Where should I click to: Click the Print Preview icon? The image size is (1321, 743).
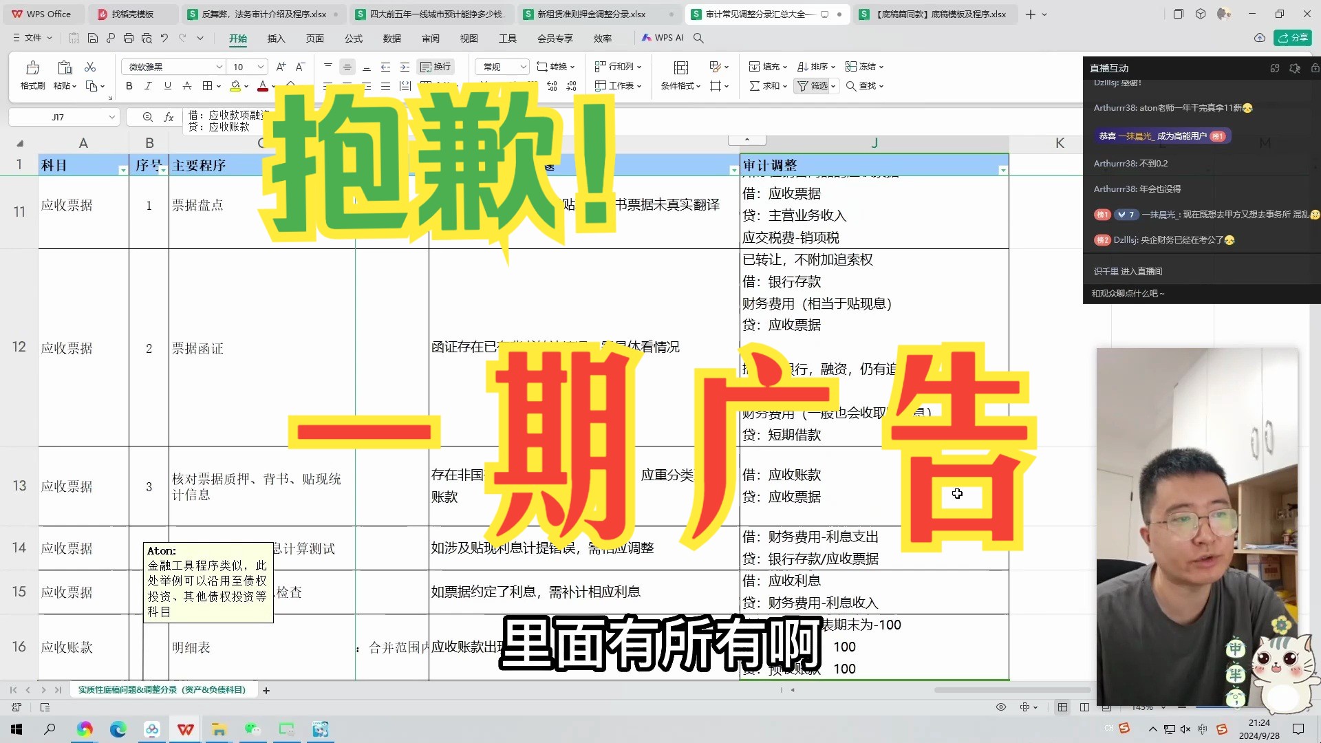coord(147,38)
